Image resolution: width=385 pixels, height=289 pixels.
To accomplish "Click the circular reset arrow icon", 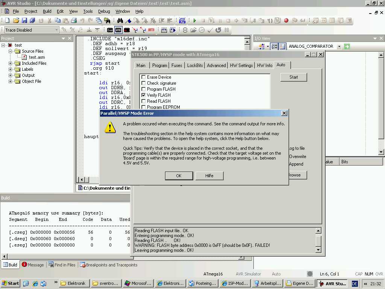I will pyautogui.click(x=218, y=30).
